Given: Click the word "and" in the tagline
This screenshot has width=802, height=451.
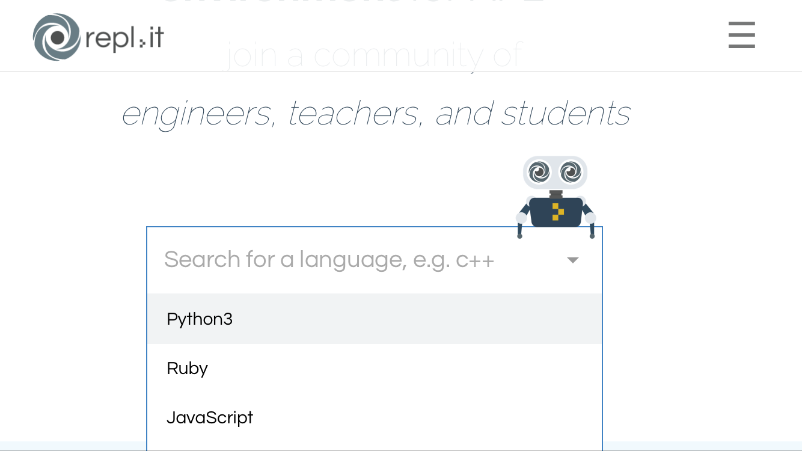Looking at the screenshot, I should pos(464,113).
